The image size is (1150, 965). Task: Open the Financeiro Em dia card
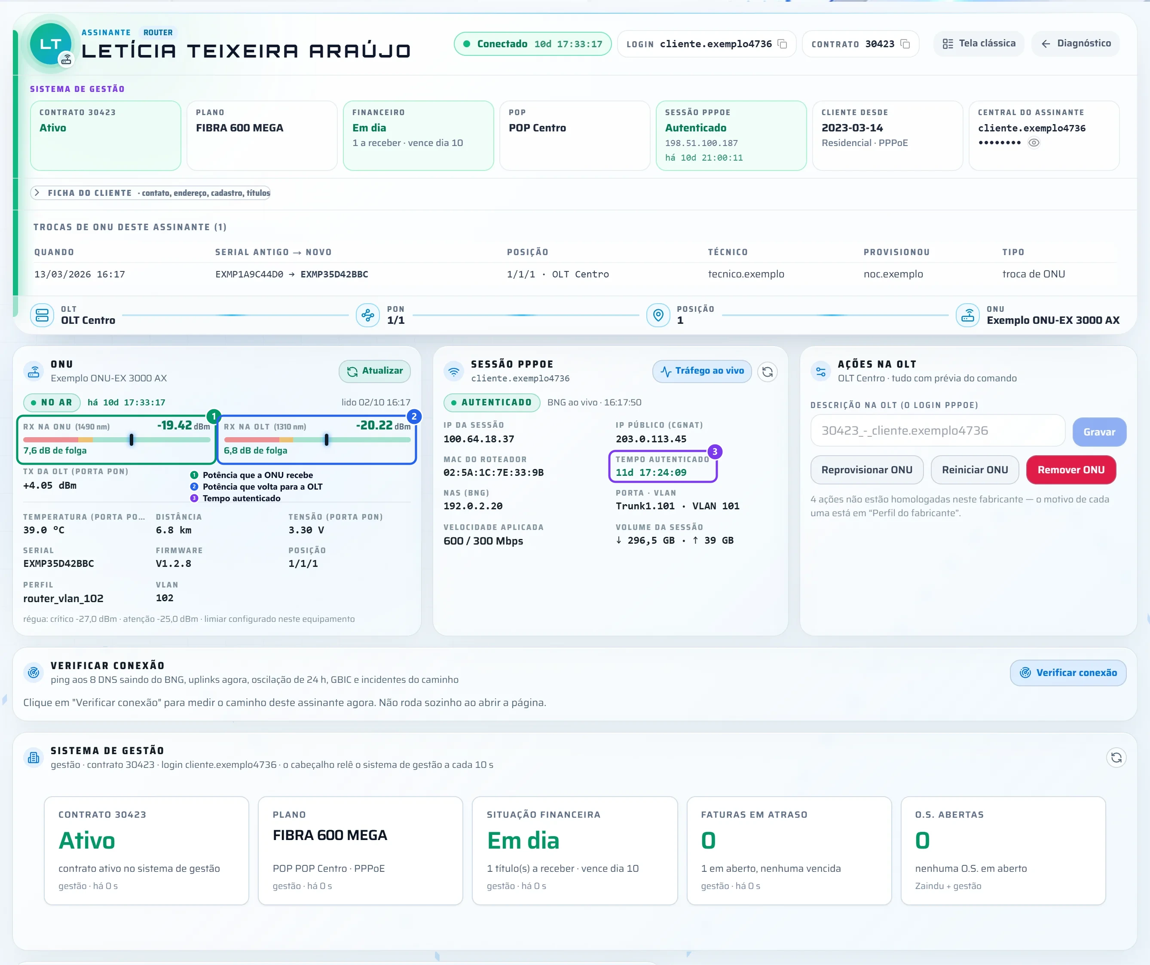(419, 135)
